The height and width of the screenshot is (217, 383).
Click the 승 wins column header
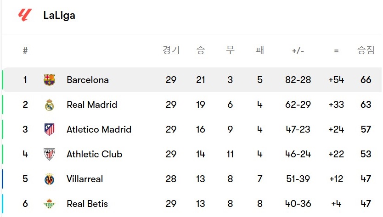(x=201, y=50)
